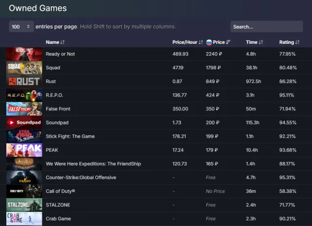The image size is (312, 226).
Task: Select the Soundpad logo thumbnail
Action: [24, 123]
